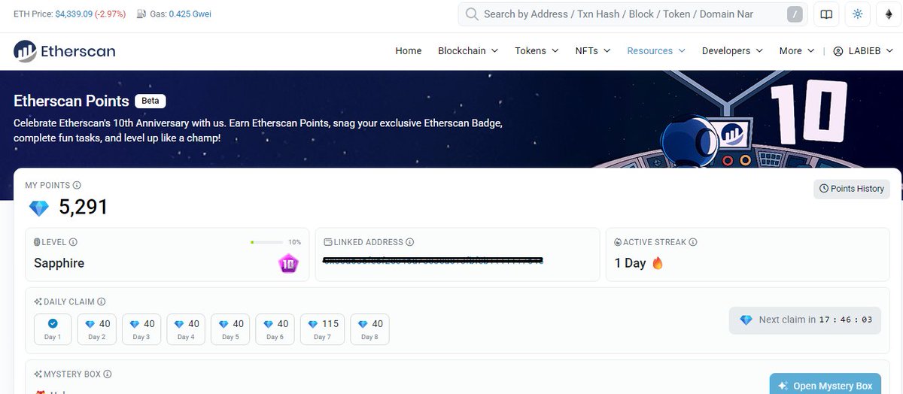Open the book icon button
This screenshot has height=394, width=903.
click(826, 14)
